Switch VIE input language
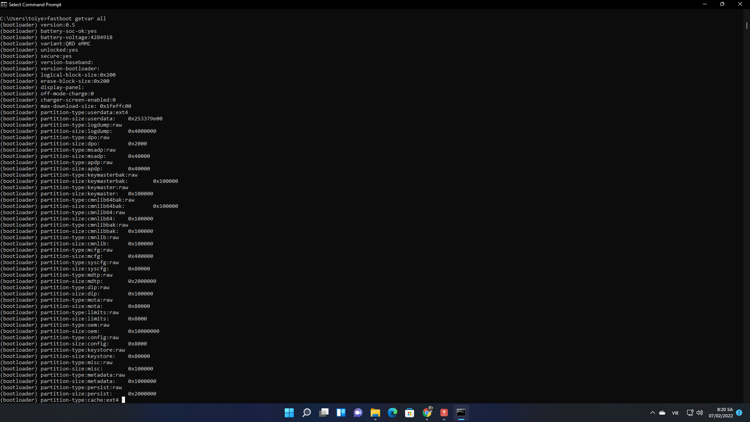750x422 pixels. point(675,413)
